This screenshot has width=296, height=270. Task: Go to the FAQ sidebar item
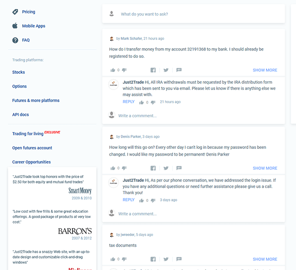[26, 40]
